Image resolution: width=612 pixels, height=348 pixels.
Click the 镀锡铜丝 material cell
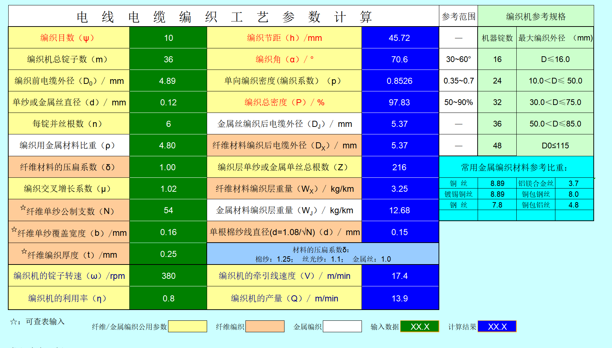click(x=458, y=194)
